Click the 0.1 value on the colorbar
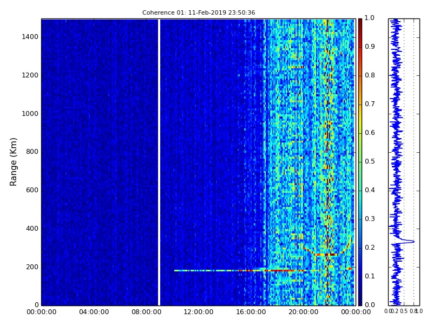This screenshot has width=433, height=325. (x=370, y=276)
